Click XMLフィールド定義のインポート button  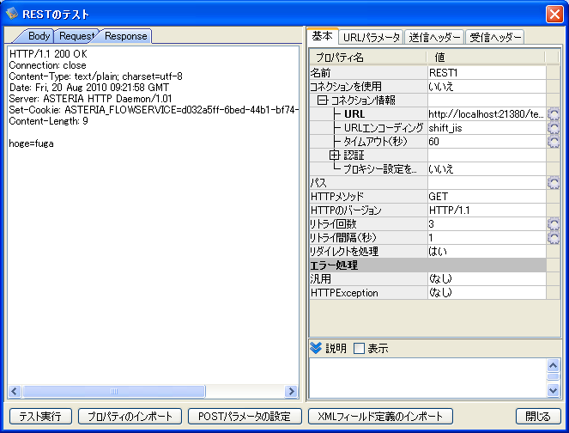[x=380, y=416]
